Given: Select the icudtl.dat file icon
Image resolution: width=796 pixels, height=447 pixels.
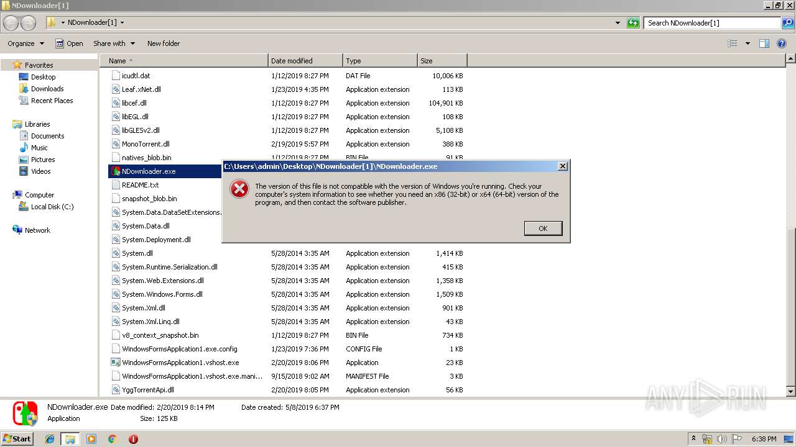Looking at the screenshot, I should tap(116, 76).
